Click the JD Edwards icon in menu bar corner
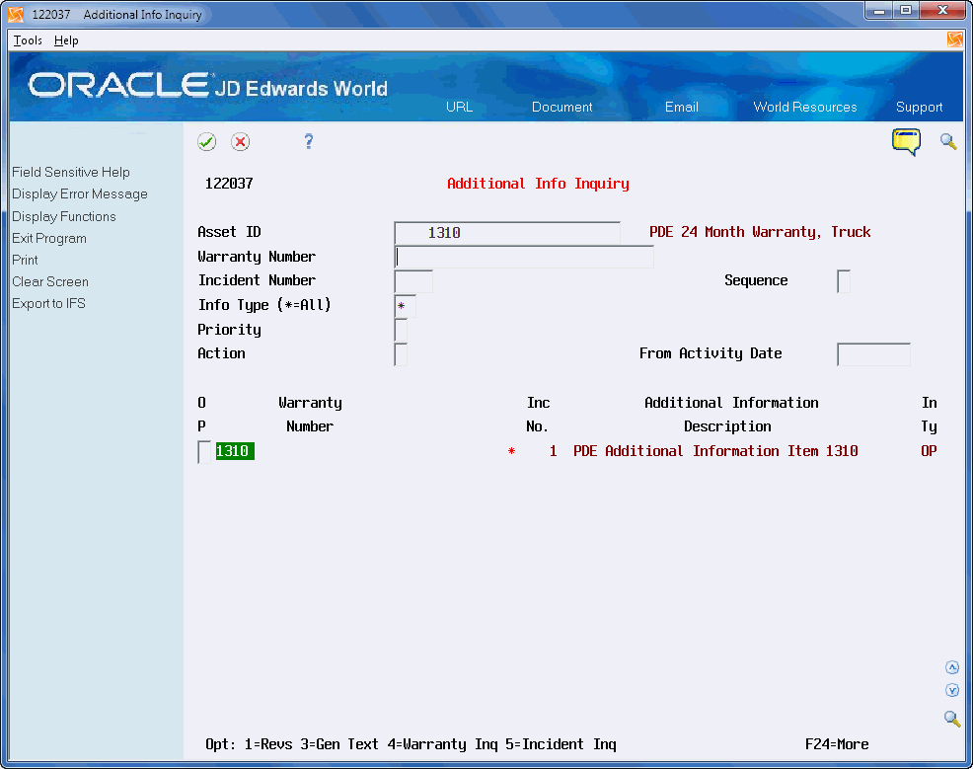Image resolution: width=973 pixels, height=769 pixels. [955, 39]
